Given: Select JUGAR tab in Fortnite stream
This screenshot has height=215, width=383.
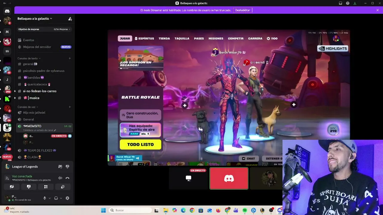Looking at the screenshot, I should click(x=125, y=39).
